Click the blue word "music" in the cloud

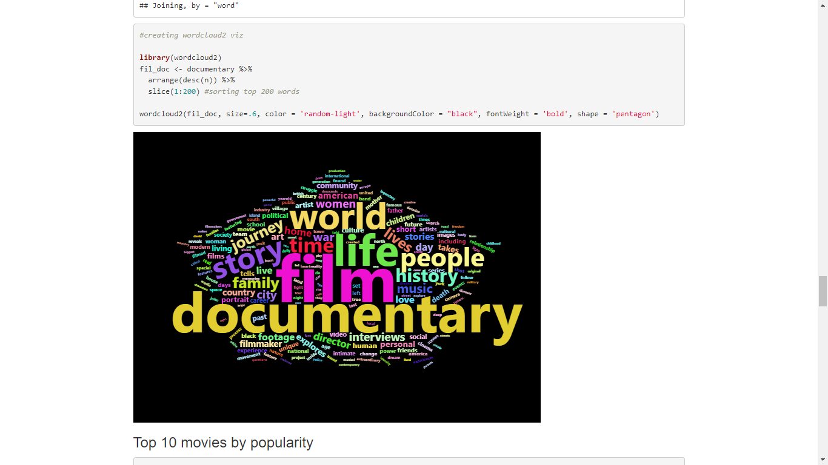tap(415, 289)
